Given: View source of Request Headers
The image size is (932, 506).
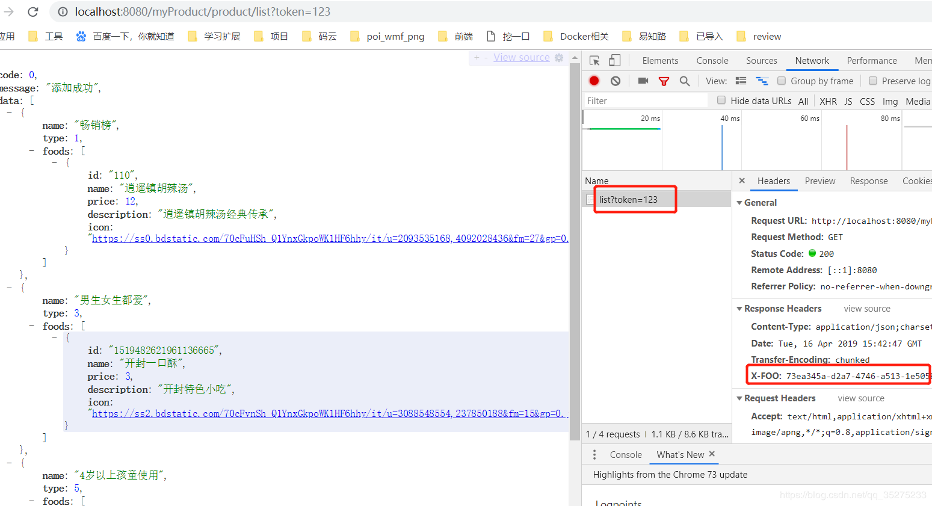Looking at the screenshot, I should pos(861,398).
